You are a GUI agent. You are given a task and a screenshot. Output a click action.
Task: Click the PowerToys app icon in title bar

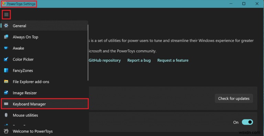[4, 4]
